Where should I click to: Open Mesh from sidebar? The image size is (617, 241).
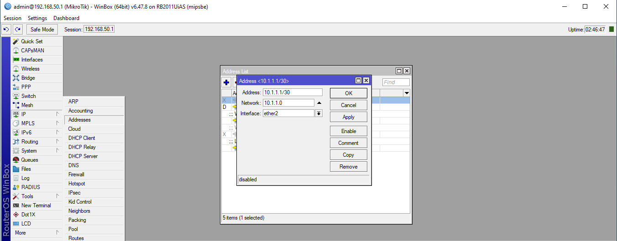coord(37,105)
